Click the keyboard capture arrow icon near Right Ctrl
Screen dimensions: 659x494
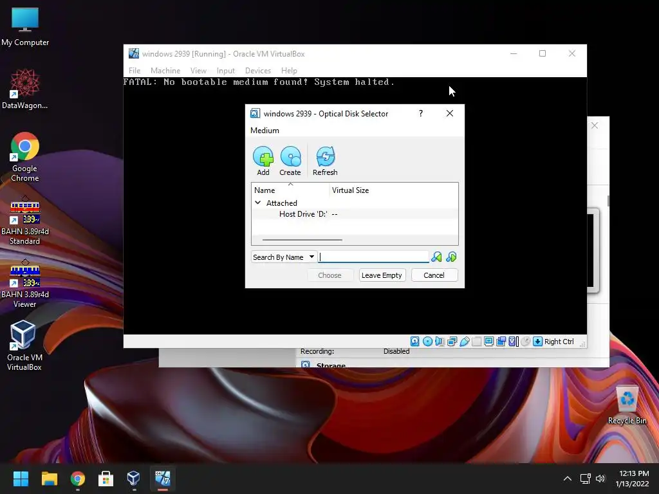[x=537, y=342]
